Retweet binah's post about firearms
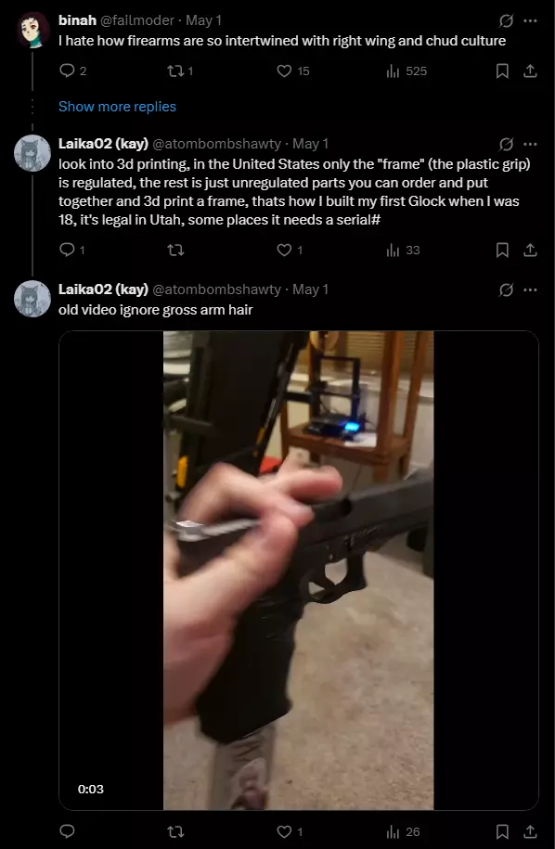The image size is (555, 849). click(181, 71)
